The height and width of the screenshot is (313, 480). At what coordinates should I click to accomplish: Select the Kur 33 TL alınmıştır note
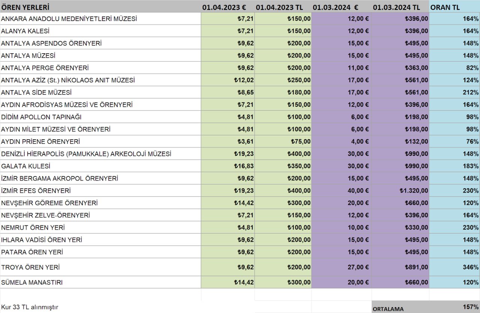30,307
